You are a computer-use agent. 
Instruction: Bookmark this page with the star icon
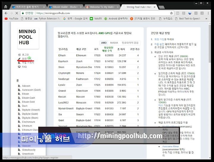click(x=171, y=13)
